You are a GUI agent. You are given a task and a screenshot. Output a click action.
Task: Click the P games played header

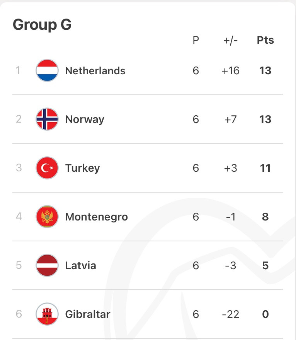[x=196, y=40]
